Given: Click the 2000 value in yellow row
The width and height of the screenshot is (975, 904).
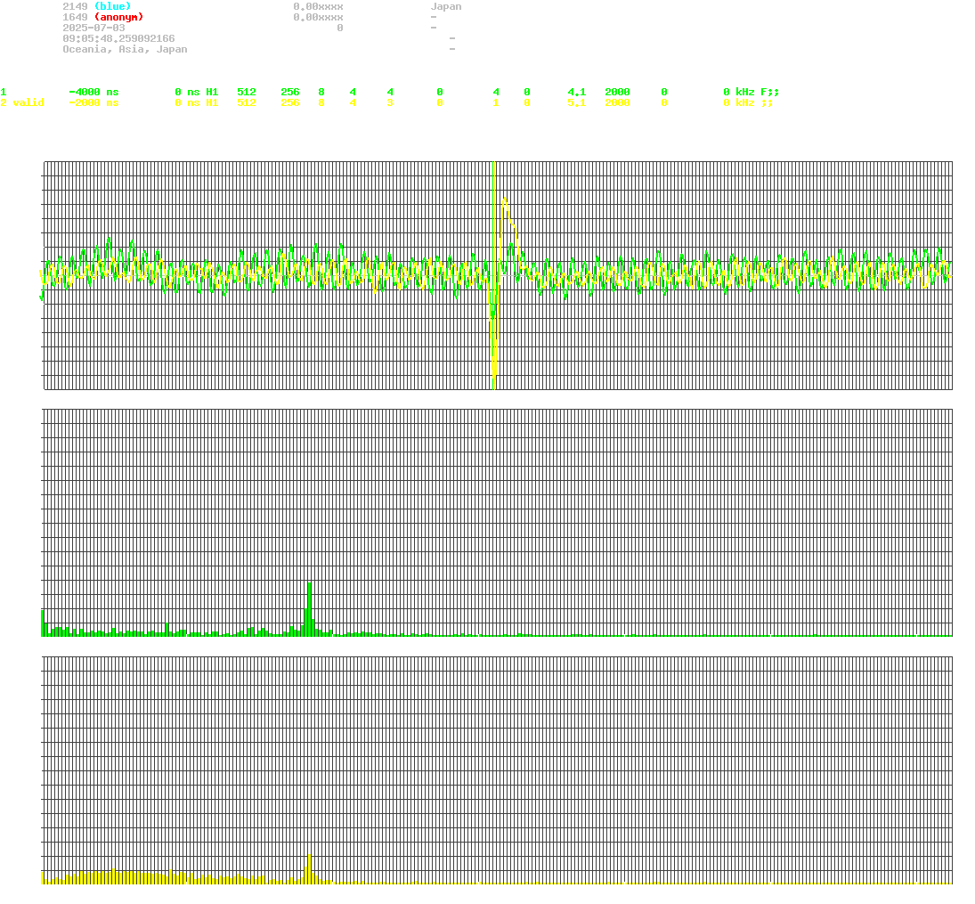Looking at the screenshot, I should (617, 102).
